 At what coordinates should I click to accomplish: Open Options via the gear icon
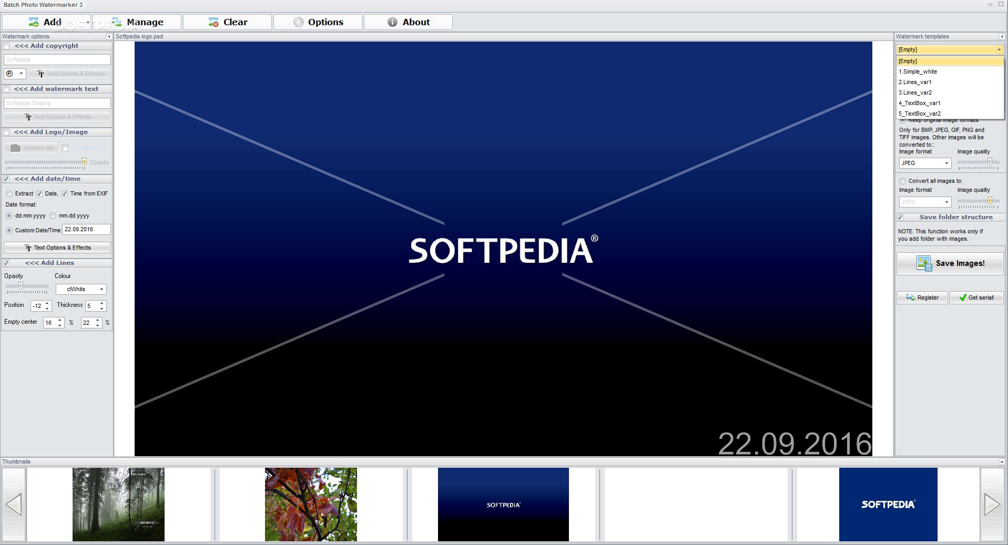[x=299, y=22]
